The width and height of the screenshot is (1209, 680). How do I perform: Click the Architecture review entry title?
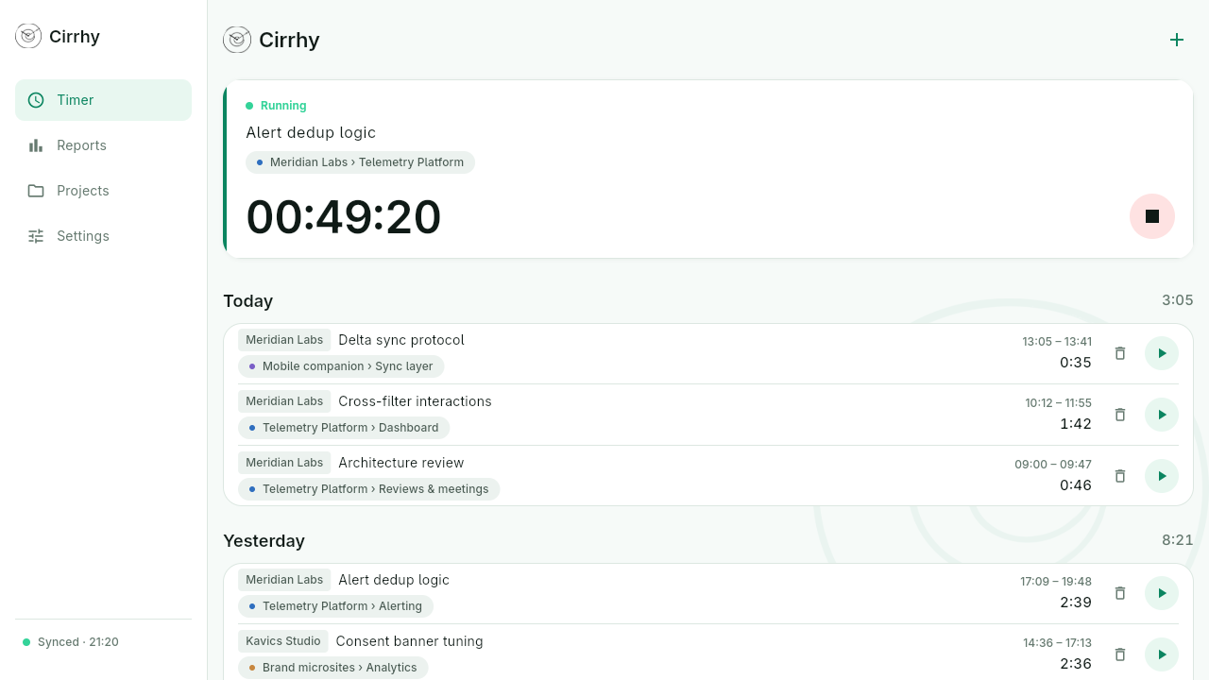(401, 463)
